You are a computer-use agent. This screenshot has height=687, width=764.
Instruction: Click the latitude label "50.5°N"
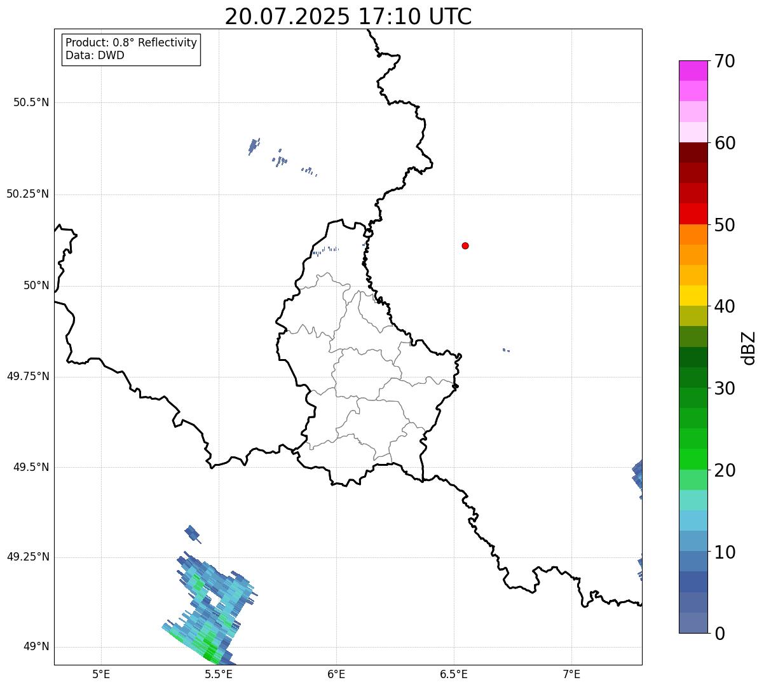(31, 103)
